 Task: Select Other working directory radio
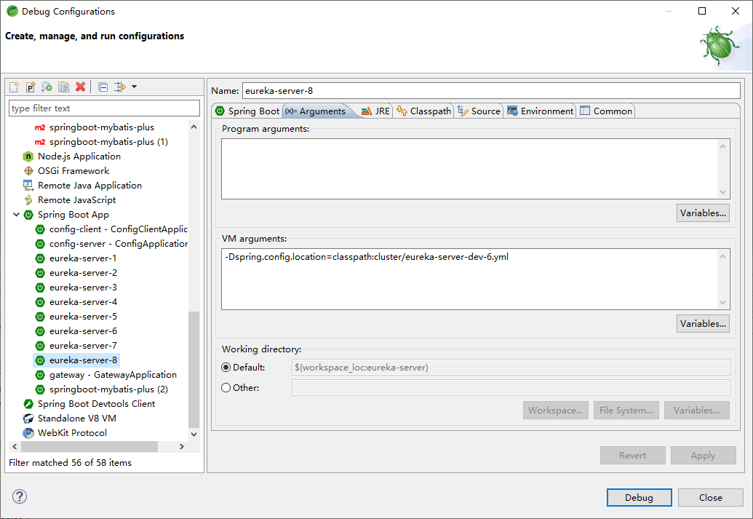226,387
